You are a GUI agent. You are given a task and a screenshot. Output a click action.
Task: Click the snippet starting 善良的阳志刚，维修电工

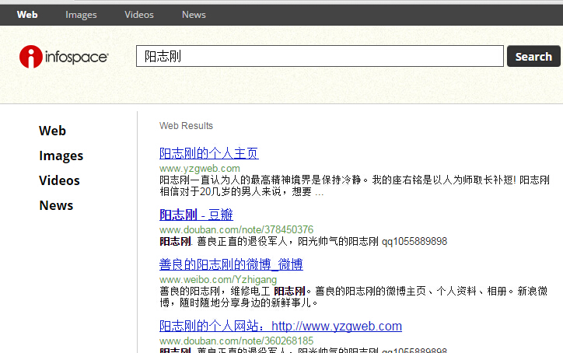tap(353, 296)
